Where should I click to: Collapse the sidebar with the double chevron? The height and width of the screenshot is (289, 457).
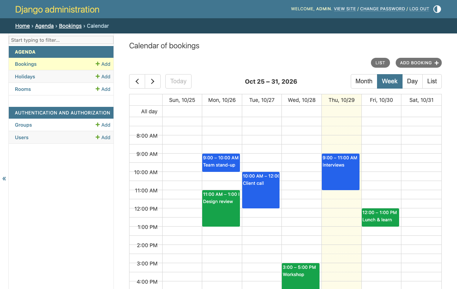(4, 178)
